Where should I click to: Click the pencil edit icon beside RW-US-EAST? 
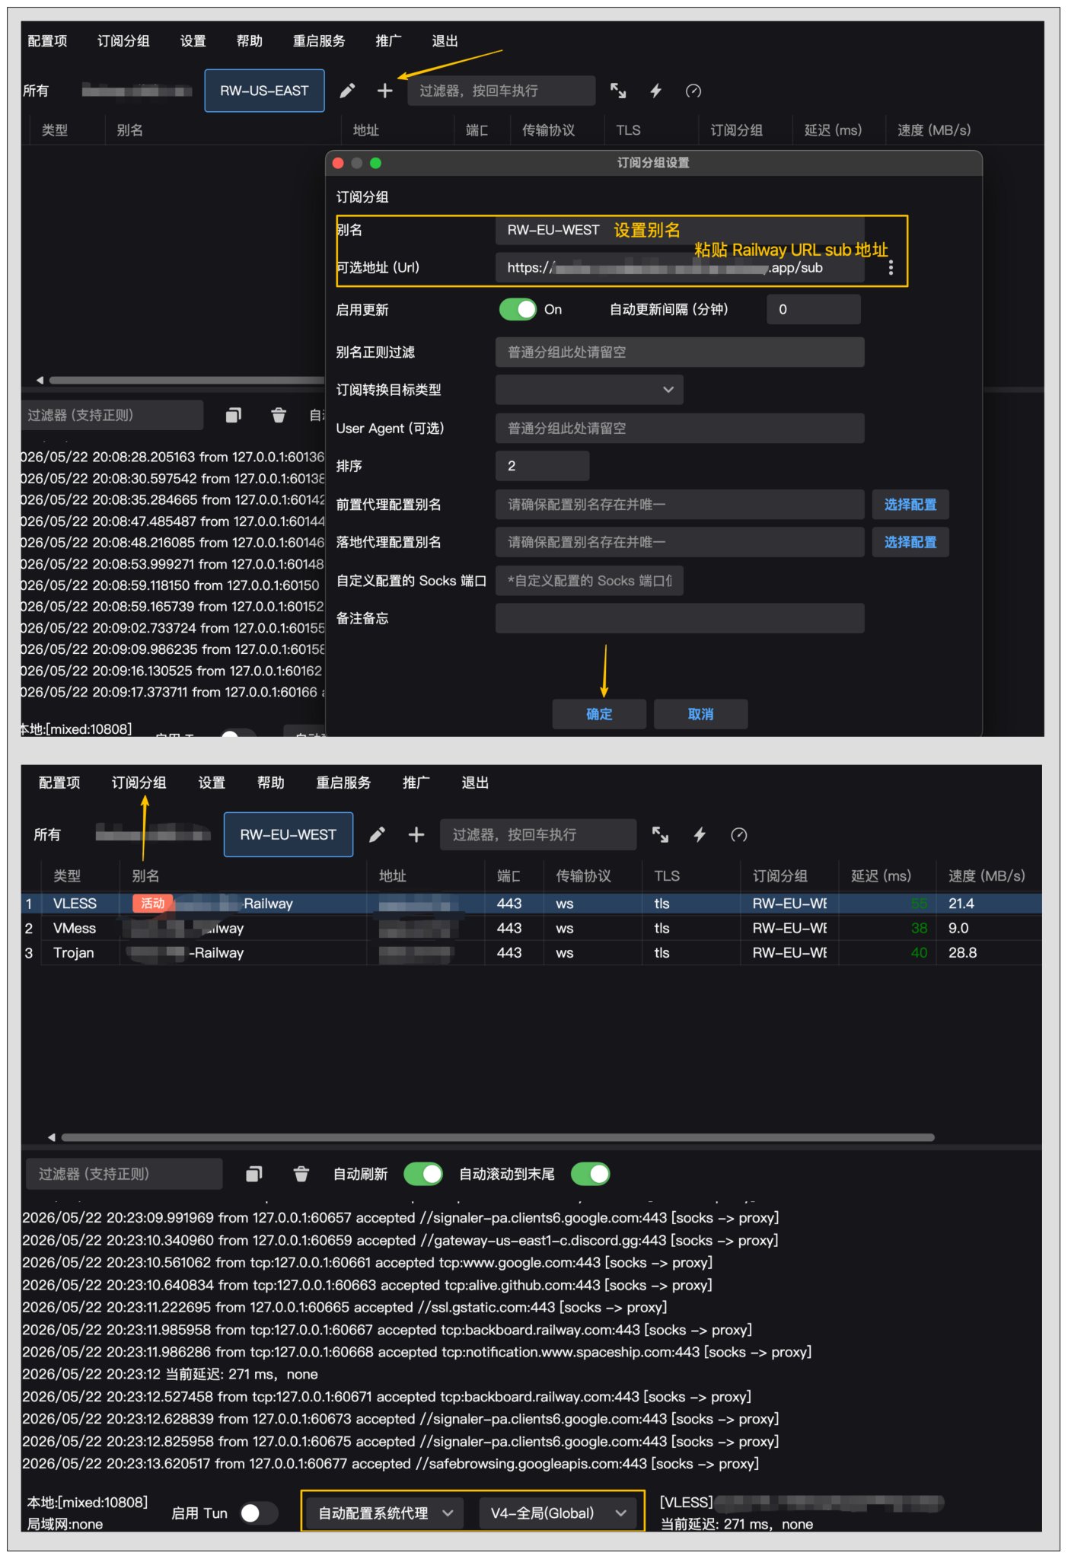tap(347, 91)
